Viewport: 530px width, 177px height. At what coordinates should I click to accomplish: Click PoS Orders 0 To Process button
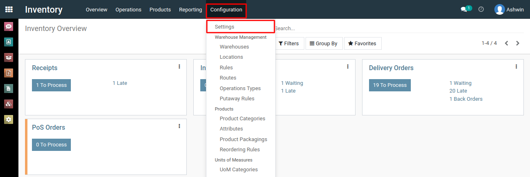pyautogui.click(x=51, y=145)
